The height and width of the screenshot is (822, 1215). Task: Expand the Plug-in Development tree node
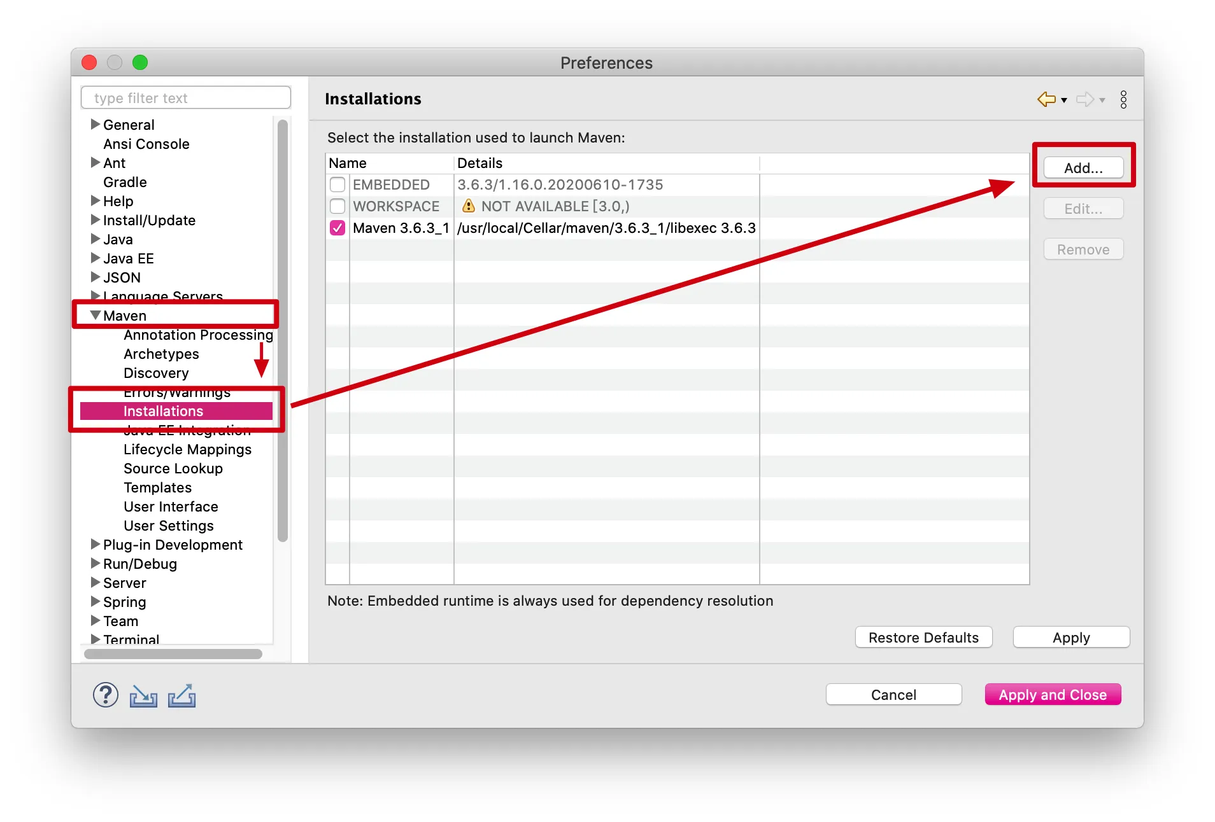click(96, 544)
